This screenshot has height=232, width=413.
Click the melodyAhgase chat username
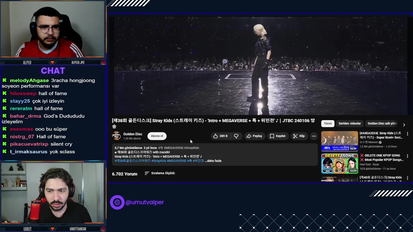29,81
